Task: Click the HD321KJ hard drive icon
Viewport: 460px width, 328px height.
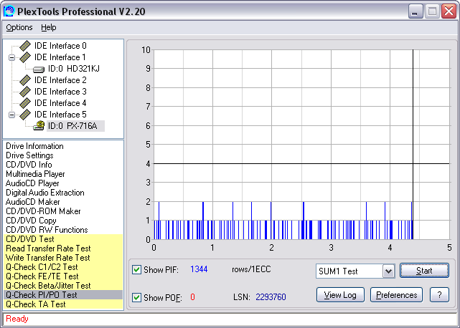Action: tap(39, 69)
